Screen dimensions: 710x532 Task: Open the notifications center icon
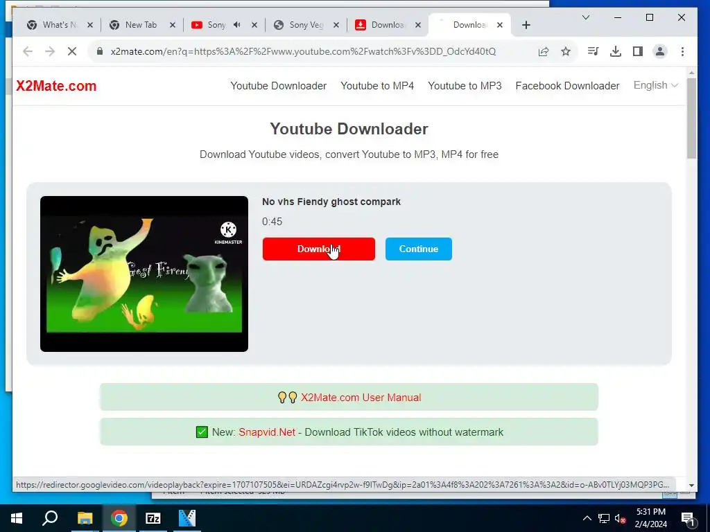coord(688,518)
